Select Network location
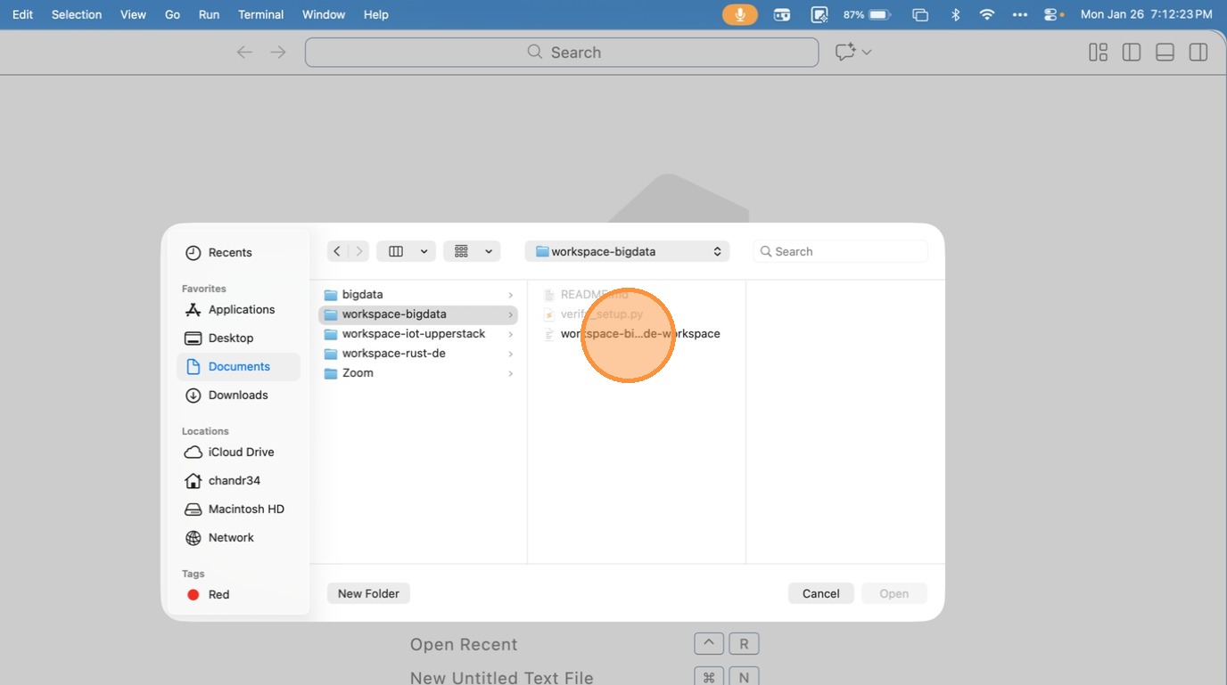Viewport: 1227px width, 685px height. pyautogui.click(x=239, y=538)
